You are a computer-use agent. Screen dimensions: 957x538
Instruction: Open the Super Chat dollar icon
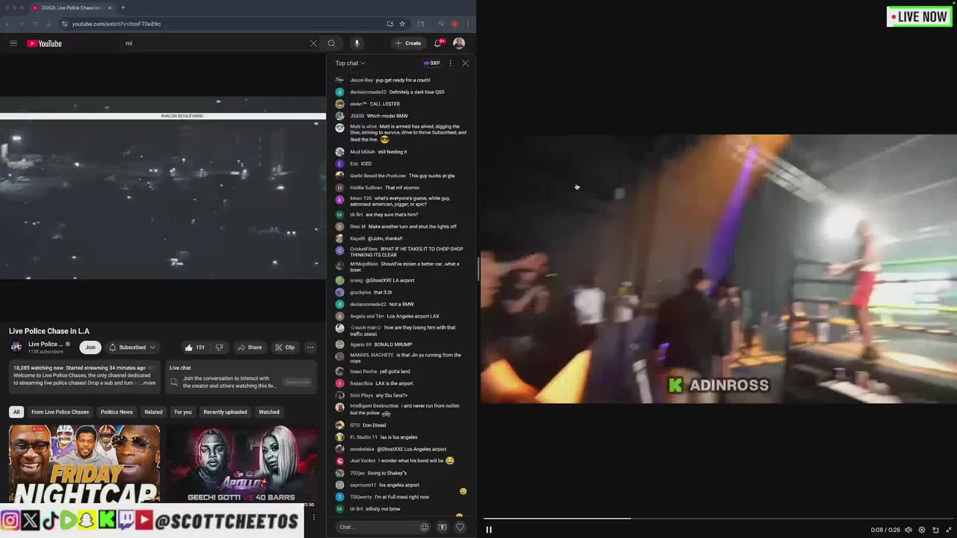(442, 527)
